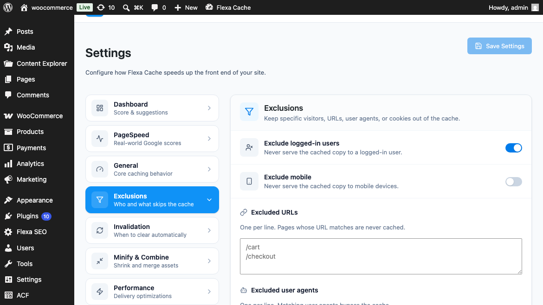Click the search magnifier icon
This screenshot has height=305, width=543.
point(126,7)
